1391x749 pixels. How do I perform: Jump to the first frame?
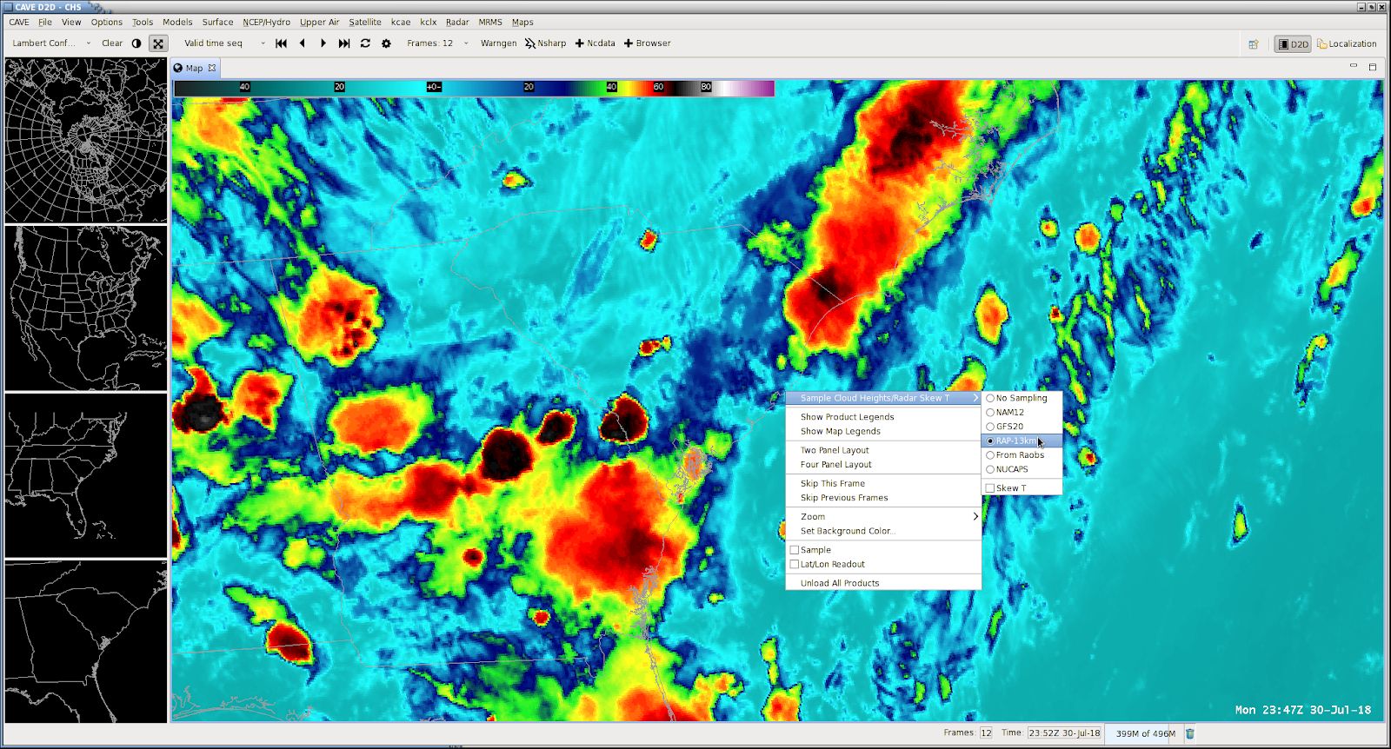(281, 43)
